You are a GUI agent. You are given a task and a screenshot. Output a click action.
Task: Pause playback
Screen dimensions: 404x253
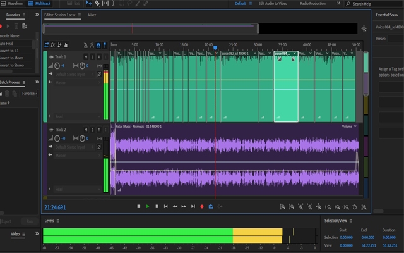click(x=157, y=207)
